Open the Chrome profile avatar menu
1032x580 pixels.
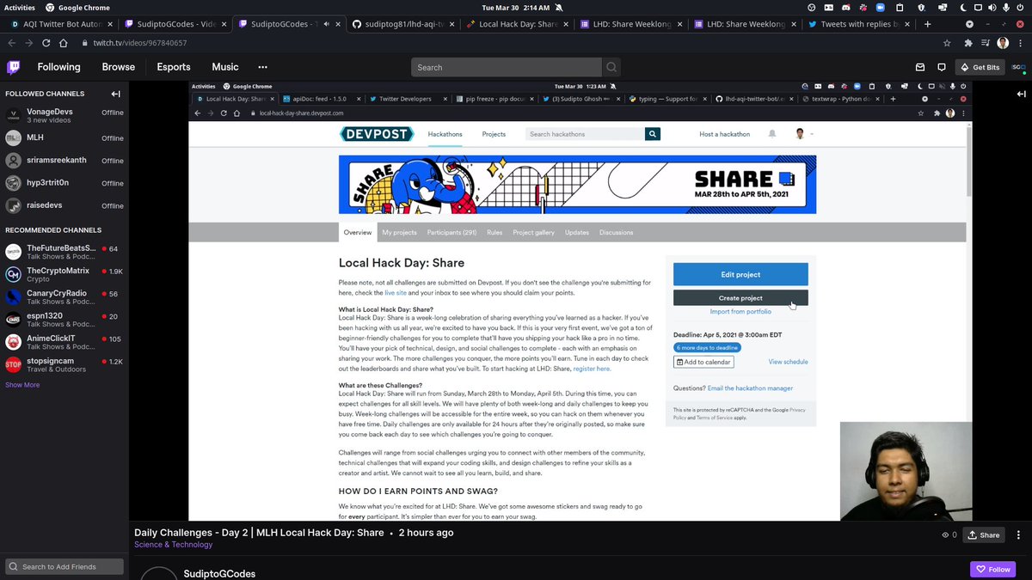pyautogui.click(x=1003, y=43)
